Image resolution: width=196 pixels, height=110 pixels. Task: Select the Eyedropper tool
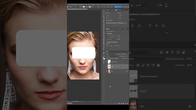pyautogui.click(x=104, y=24)
